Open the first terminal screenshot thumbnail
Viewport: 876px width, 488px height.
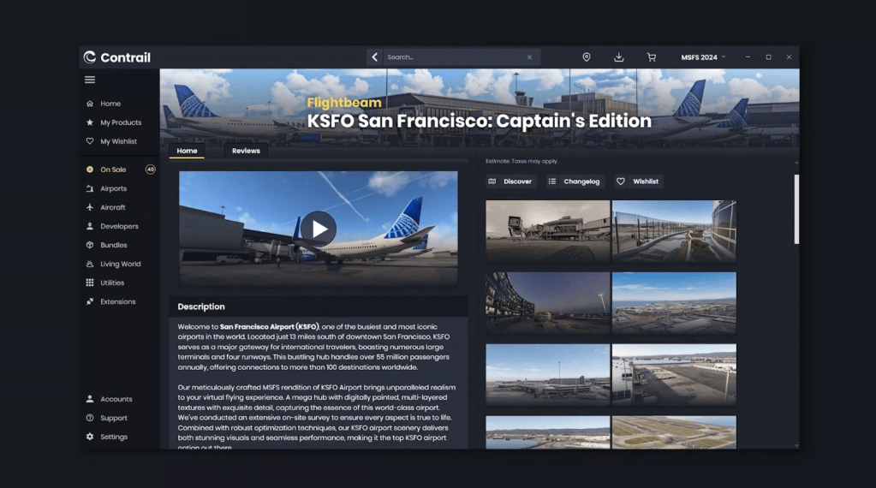[x=547, y=231]
